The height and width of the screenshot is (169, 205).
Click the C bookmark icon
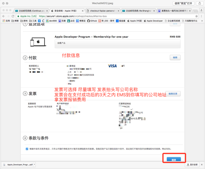tap(43, 21)
